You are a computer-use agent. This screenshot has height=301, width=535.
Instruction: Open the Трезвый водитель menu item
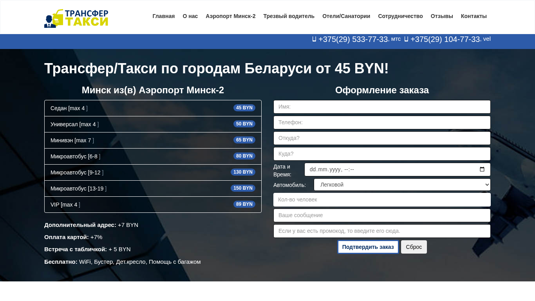289,16
